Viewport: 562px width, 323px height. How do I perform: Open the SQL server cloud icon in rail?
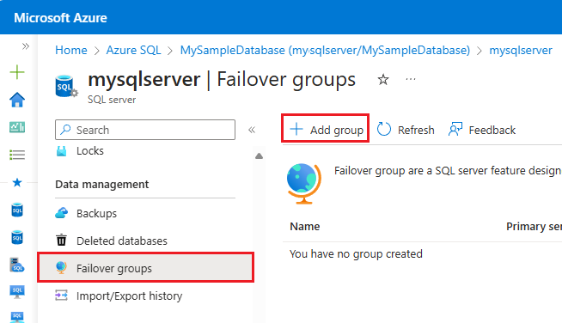17,265
